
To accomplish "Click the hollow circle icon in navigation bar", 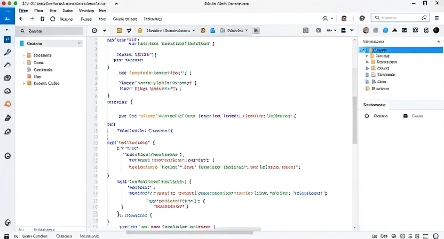I will (x=53, y=19).
